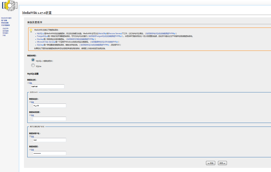This screenshot has width=271, height=172.
Task: Select the MySQL database type radio button
Action: 33,60
